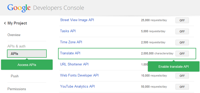
Task: Select APIs in the sidebar
Action: (x=27, y=54)
